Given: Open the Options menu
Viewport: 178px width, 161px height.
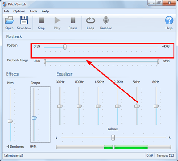Looking at the screenshot, I should pyautogui.click(x=19, y=11).
